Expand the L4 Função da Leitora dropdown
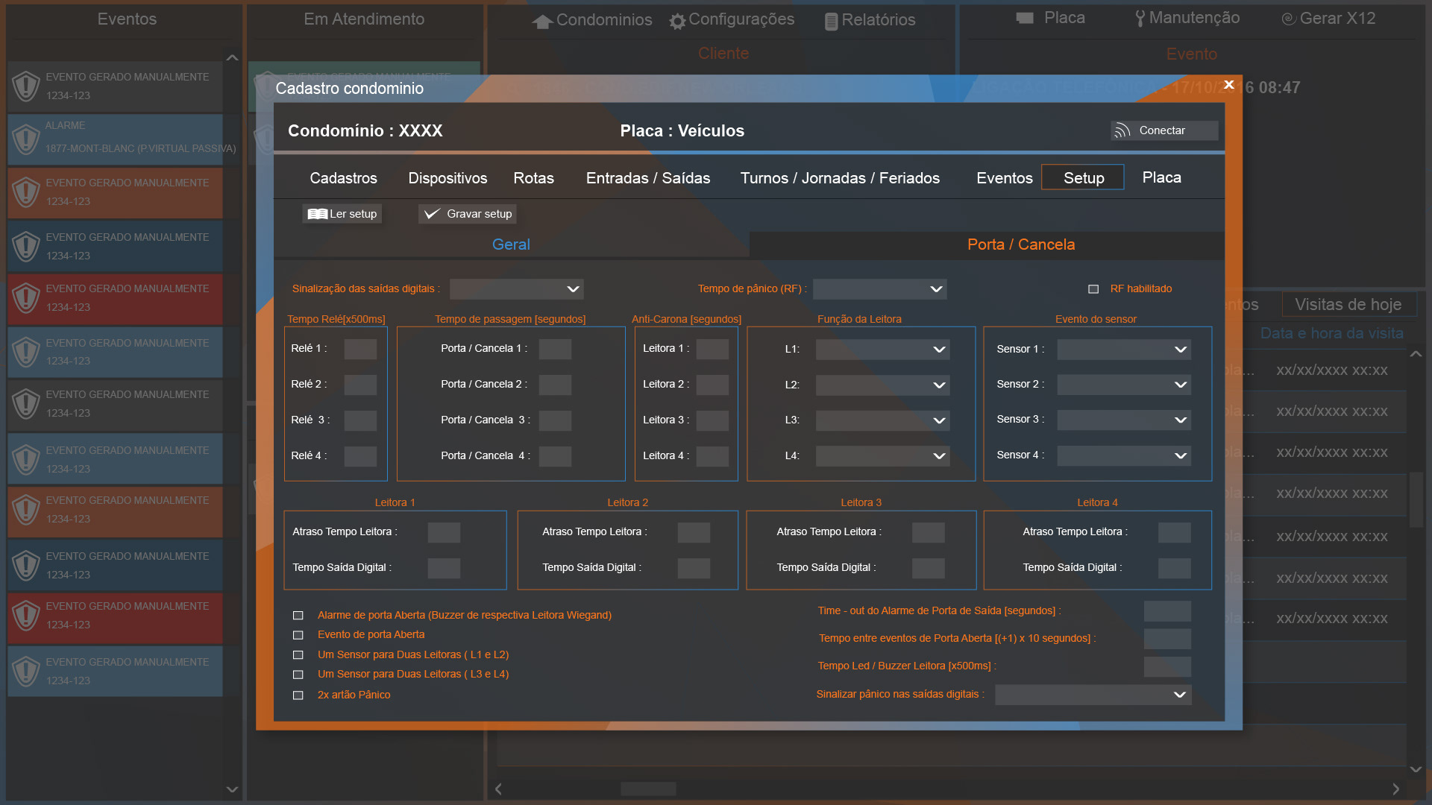The height and width of the screenshot is (805, 1432). pyautogui.click(x=882, y=456)
